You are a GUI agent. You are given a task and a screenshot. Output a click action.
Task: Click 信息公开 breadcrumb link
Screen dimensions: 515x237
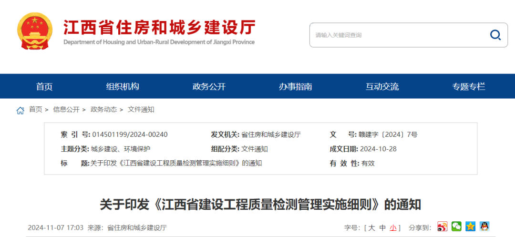tap(66, 110)
